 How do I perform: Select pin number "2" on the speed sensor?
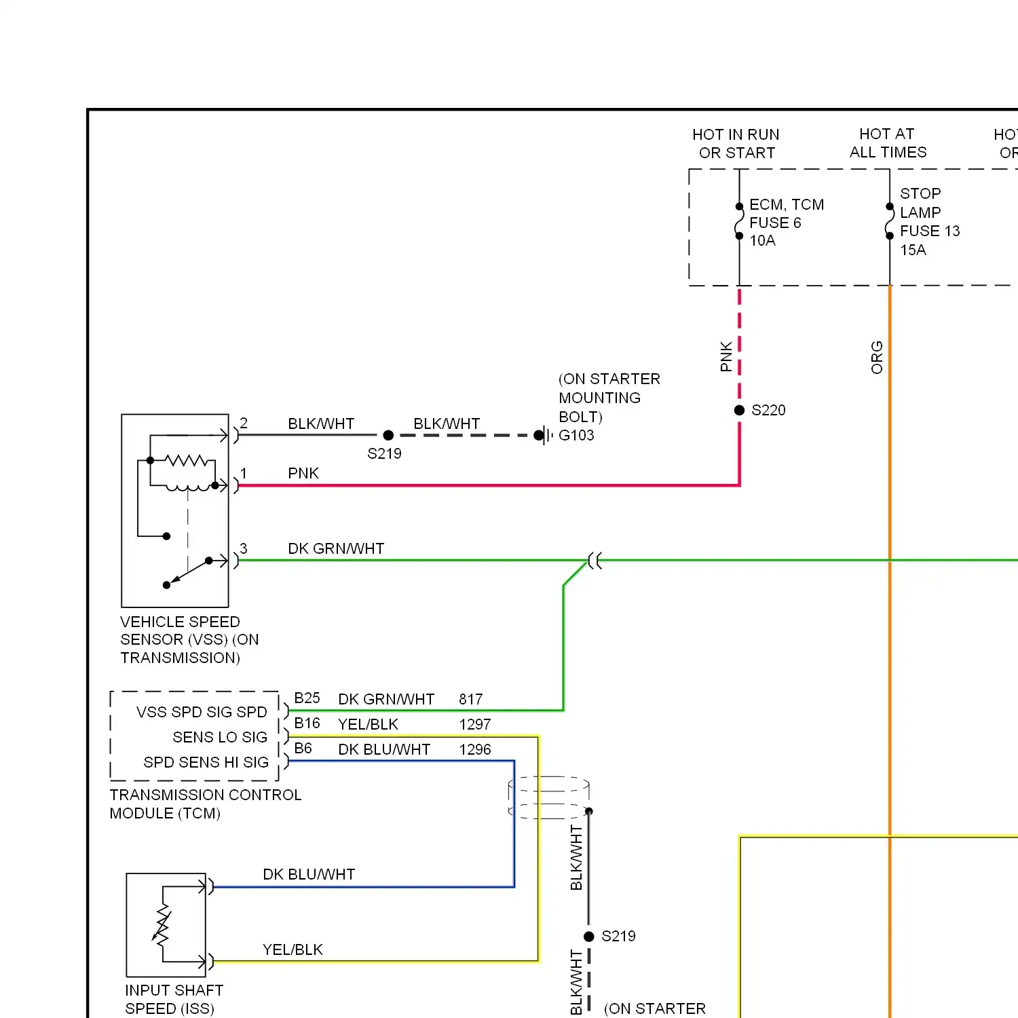click(244, 423)
